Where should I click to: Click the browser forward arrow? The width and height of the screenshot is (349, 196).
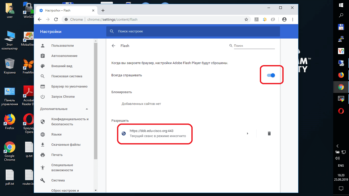click(48, 19)
